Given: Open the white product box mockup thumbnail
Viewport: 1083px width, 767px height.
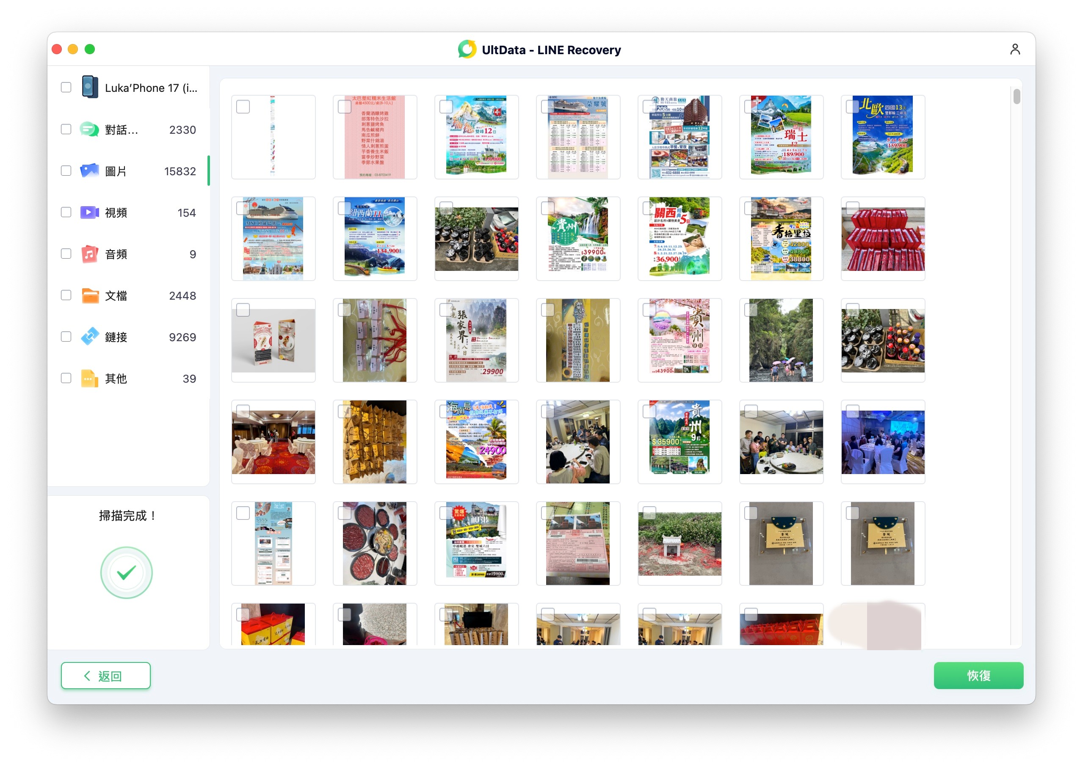Looking at the screenshot, I should (273, 339).
